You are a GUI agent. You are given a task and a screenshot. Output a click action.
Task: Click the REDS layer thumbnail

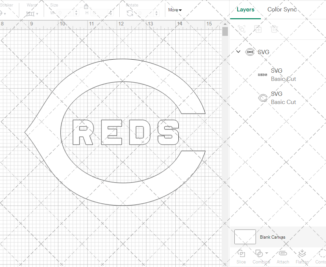pyautogui.click(x=262, y=75)
